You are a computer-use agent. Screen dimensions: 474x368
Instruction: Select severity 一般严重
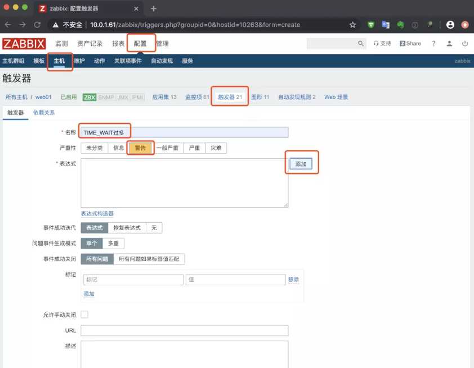click(x=167, y=148)
